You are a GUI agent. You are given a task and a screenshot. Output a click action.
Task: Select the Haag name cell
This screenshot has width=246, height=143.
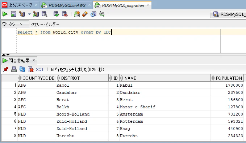pyautogui.click(x=165, y=129)
